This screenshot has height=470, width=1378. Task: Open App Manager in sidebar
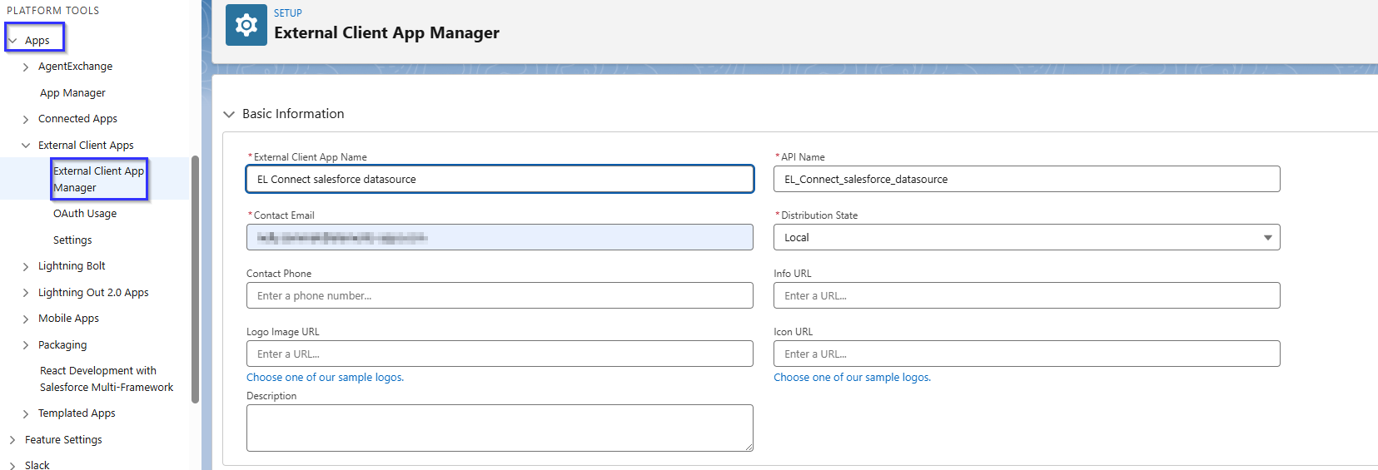pyautogui.click(x=72, y=93)
